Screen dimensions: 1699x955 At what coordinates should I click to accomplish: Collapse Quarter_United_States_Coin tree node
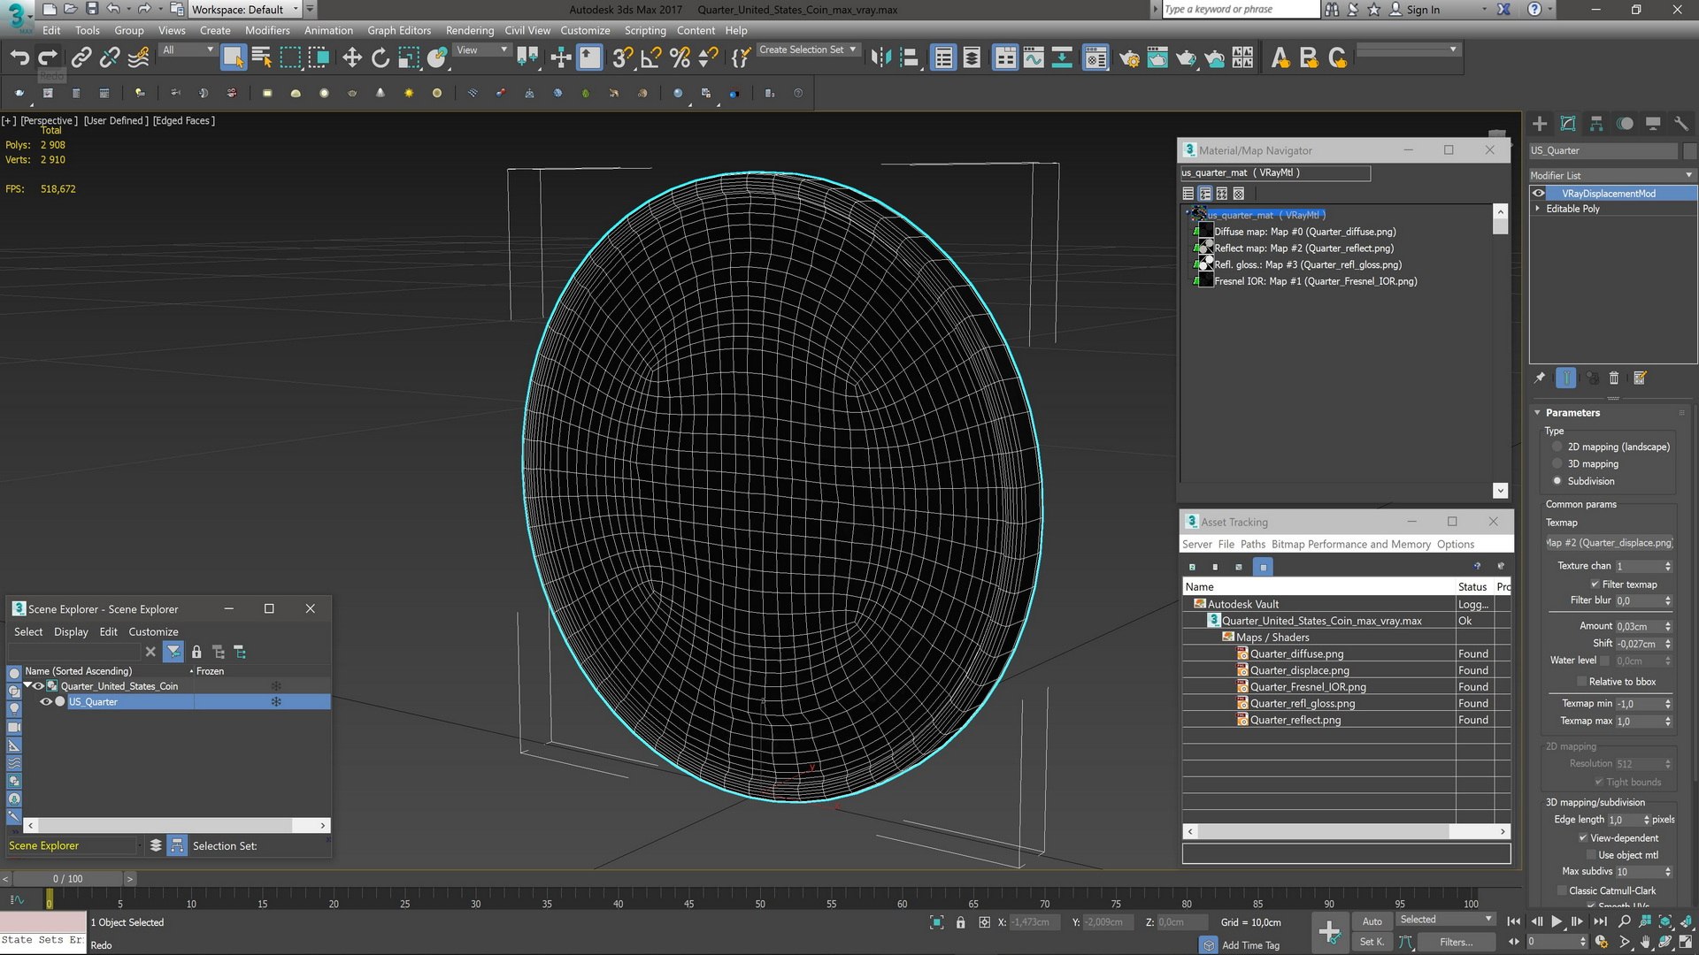[27, 685]
